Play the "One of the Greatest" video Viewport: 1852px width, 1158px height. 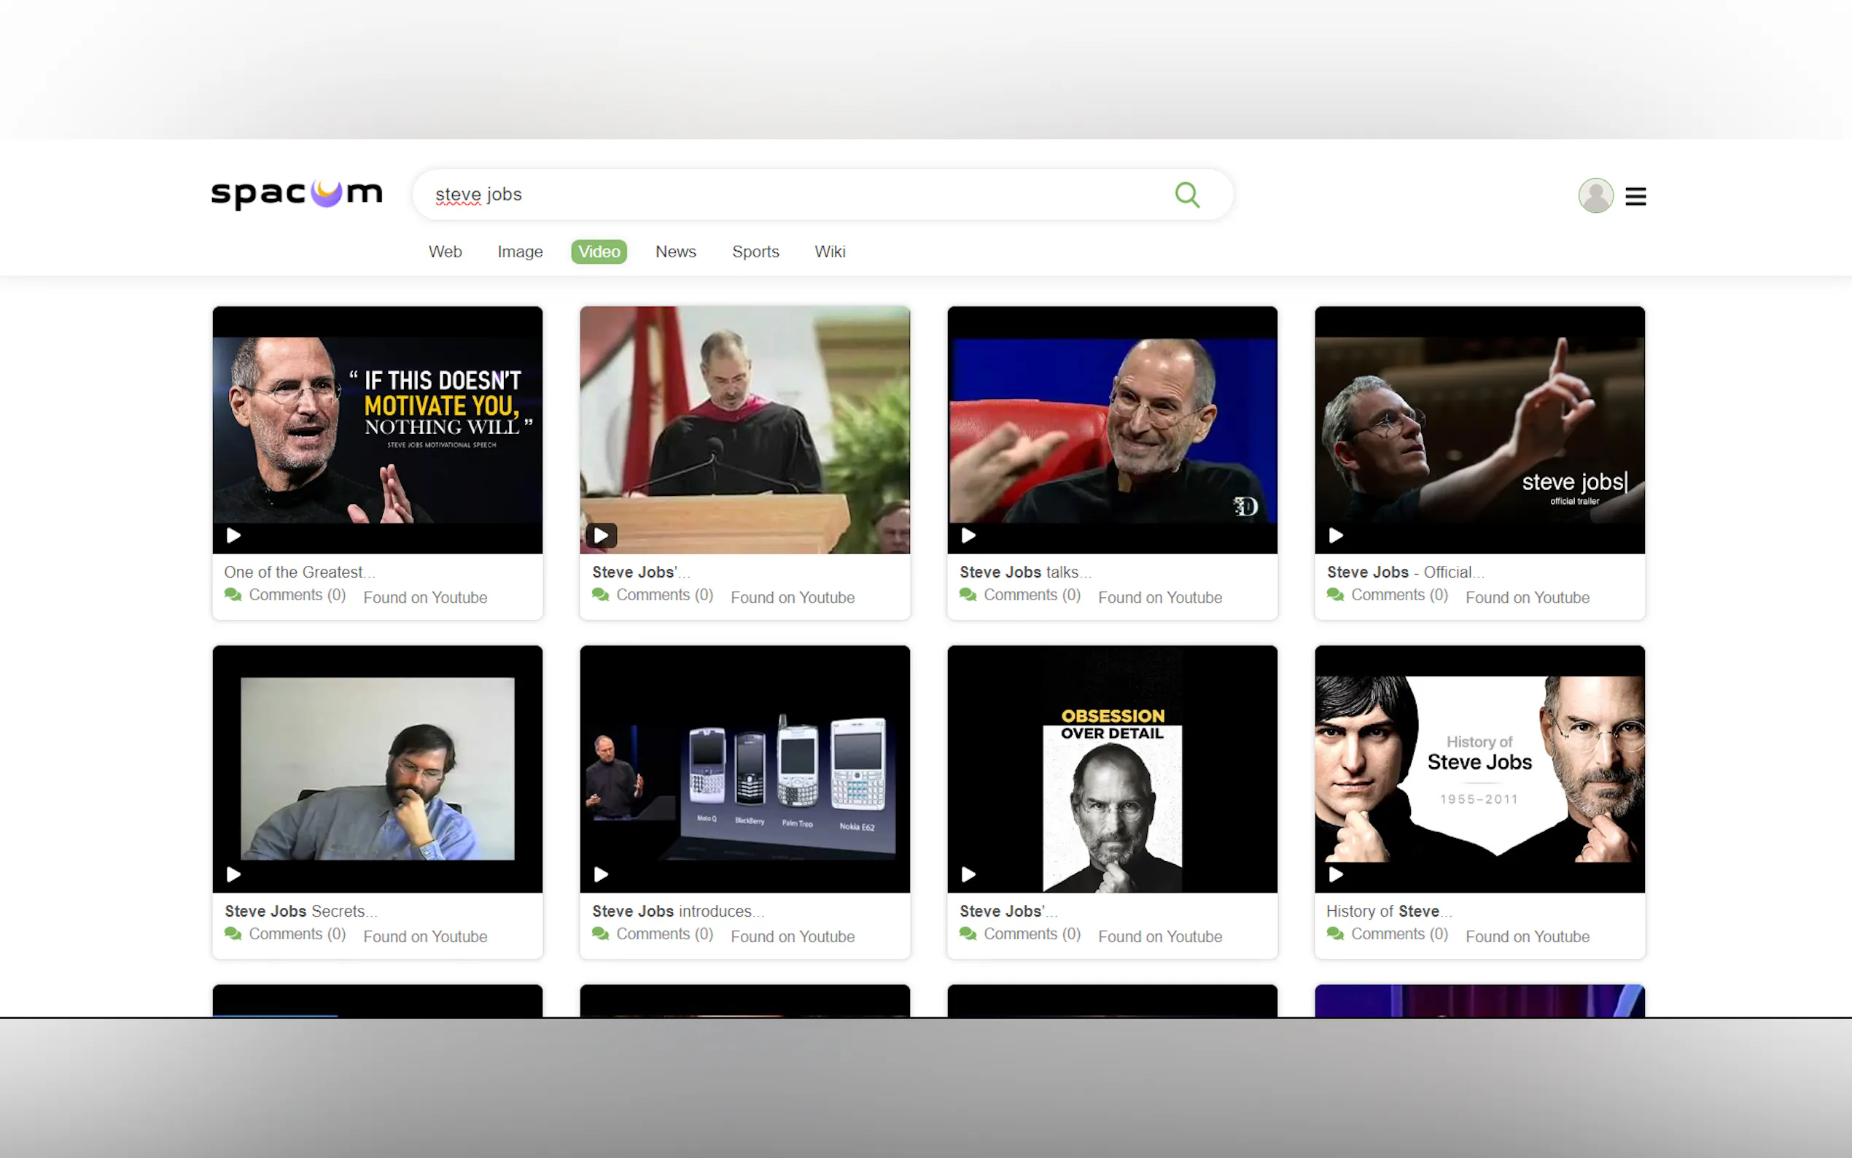coord(233,535)
